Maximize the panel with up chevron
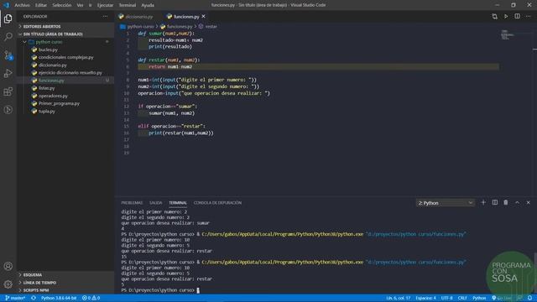The image size is (537, 302). (517, 203)
